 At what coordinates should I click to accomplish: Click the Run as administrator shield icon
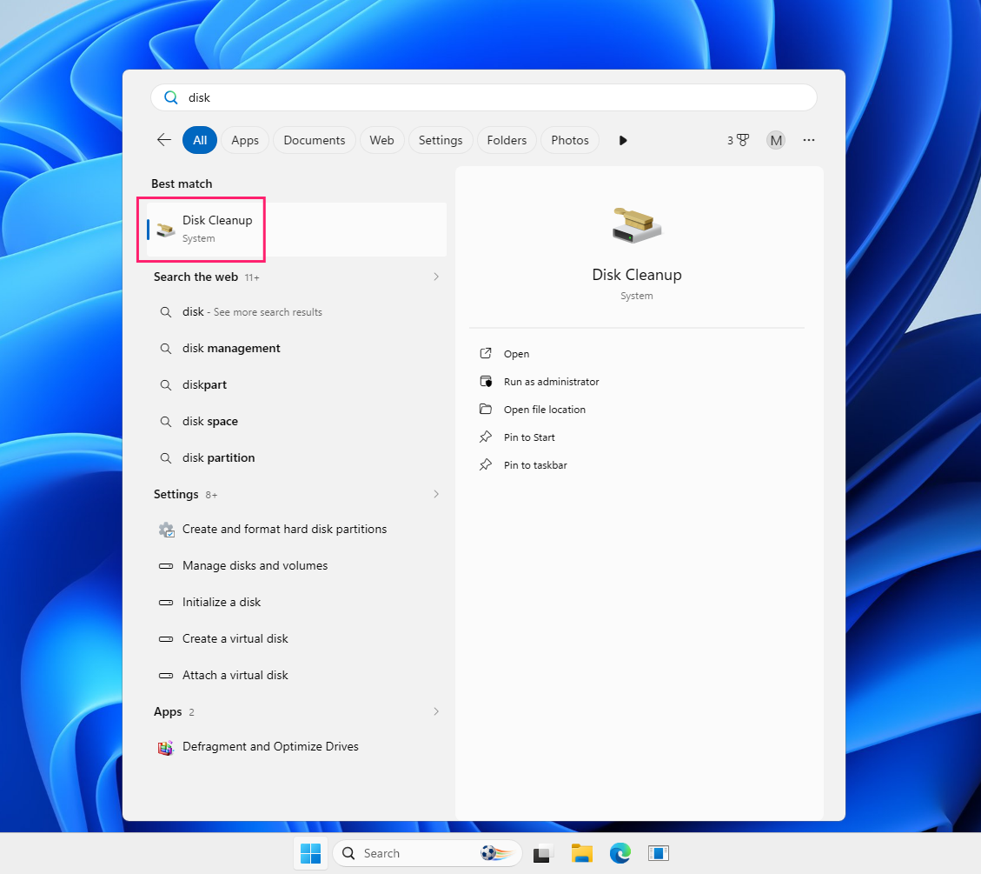[486, 381]
